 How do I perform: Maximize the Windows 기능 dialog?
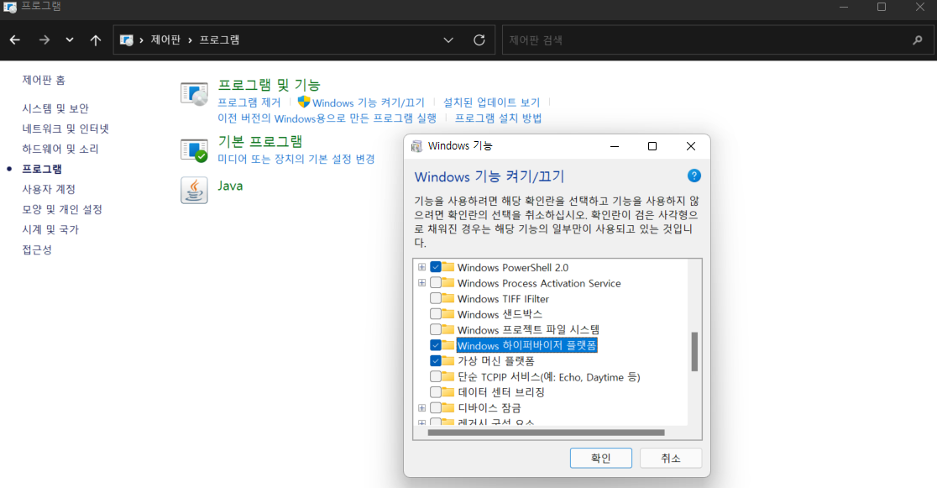[x=652, y=146]
